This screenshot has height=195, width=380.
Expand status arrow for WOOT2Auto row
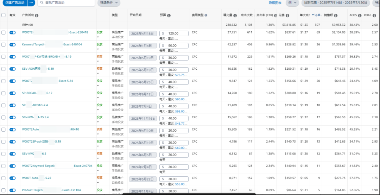(x=98, y=134)
